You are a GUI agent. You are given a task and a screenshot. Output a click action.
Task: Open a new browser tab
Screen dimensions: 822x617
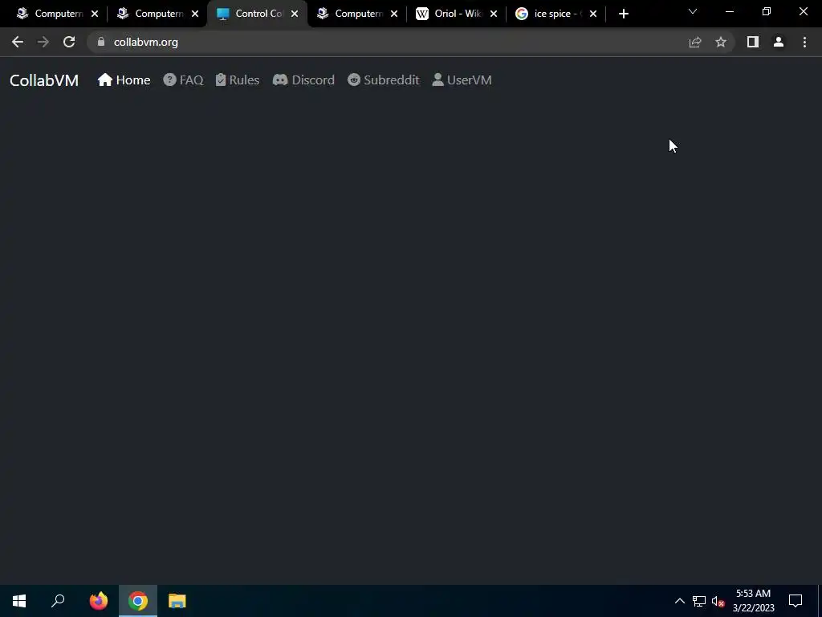[x=623, y=14]
